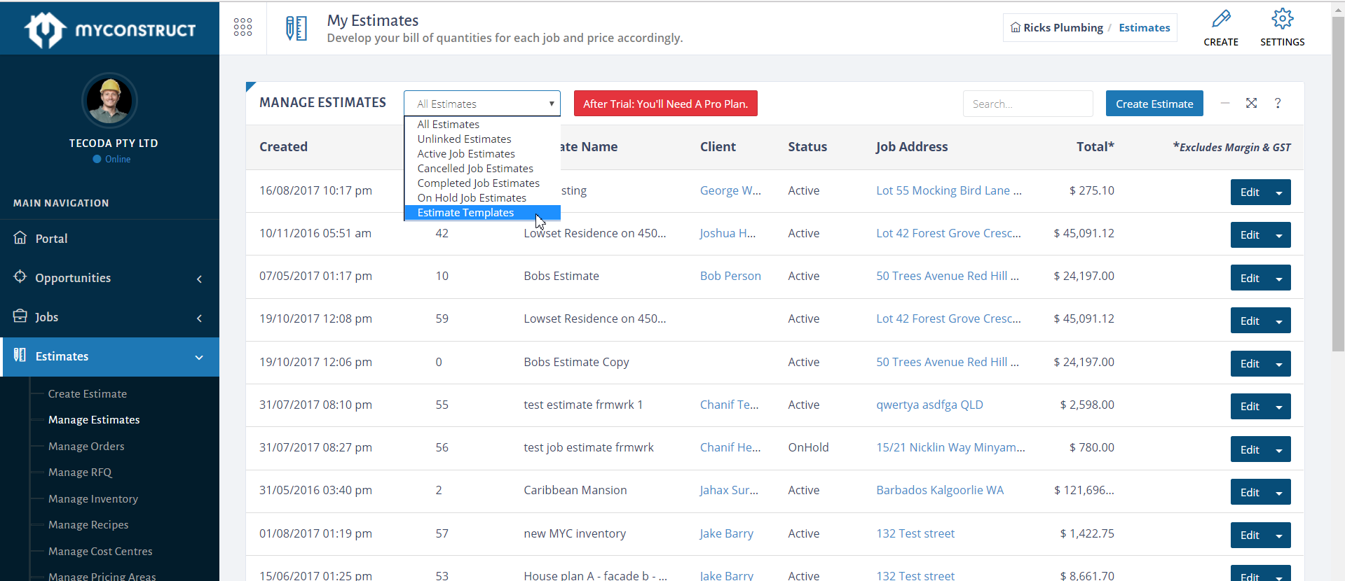
Task: Edit the Bobs Estimate Copy row
Action: click(x=1250, y=364)
